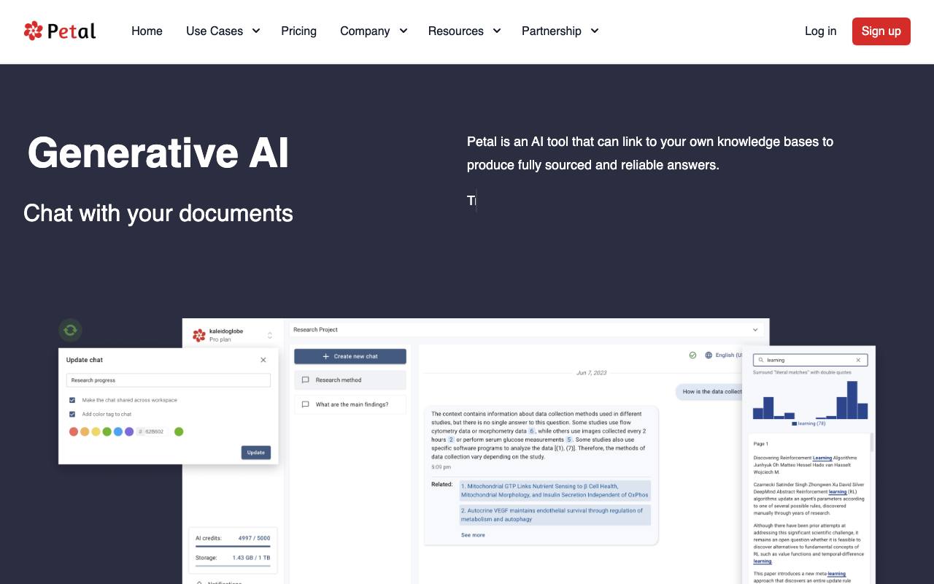Expand the Resources chevron arrow
Image resolution: width=934 pixels, height=584 pixels.
click(x=497, y=31)
